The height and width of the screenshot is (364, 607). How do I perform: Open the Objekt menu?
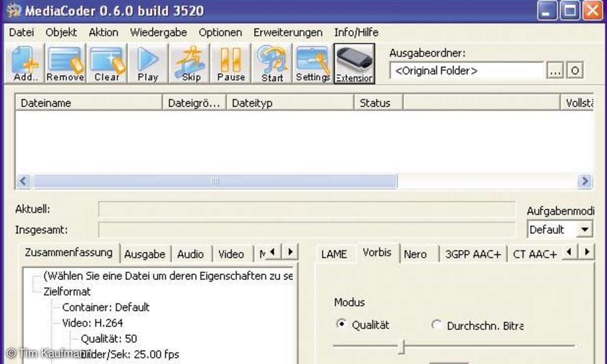[61, 32]
